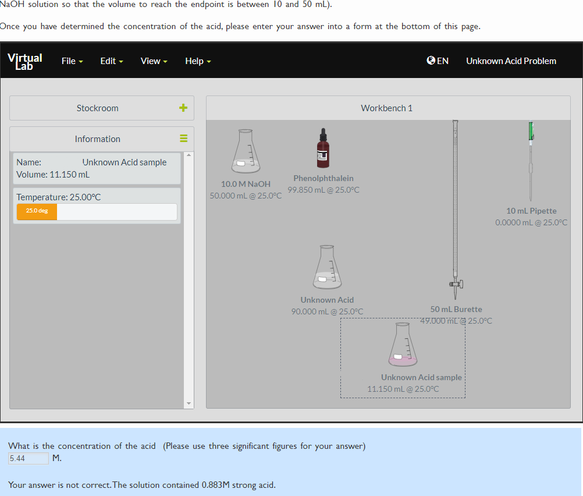
Task: Click '90.000 mL @ 25.0°C' text
Action: pyautogui.click(x=327, y=311)
